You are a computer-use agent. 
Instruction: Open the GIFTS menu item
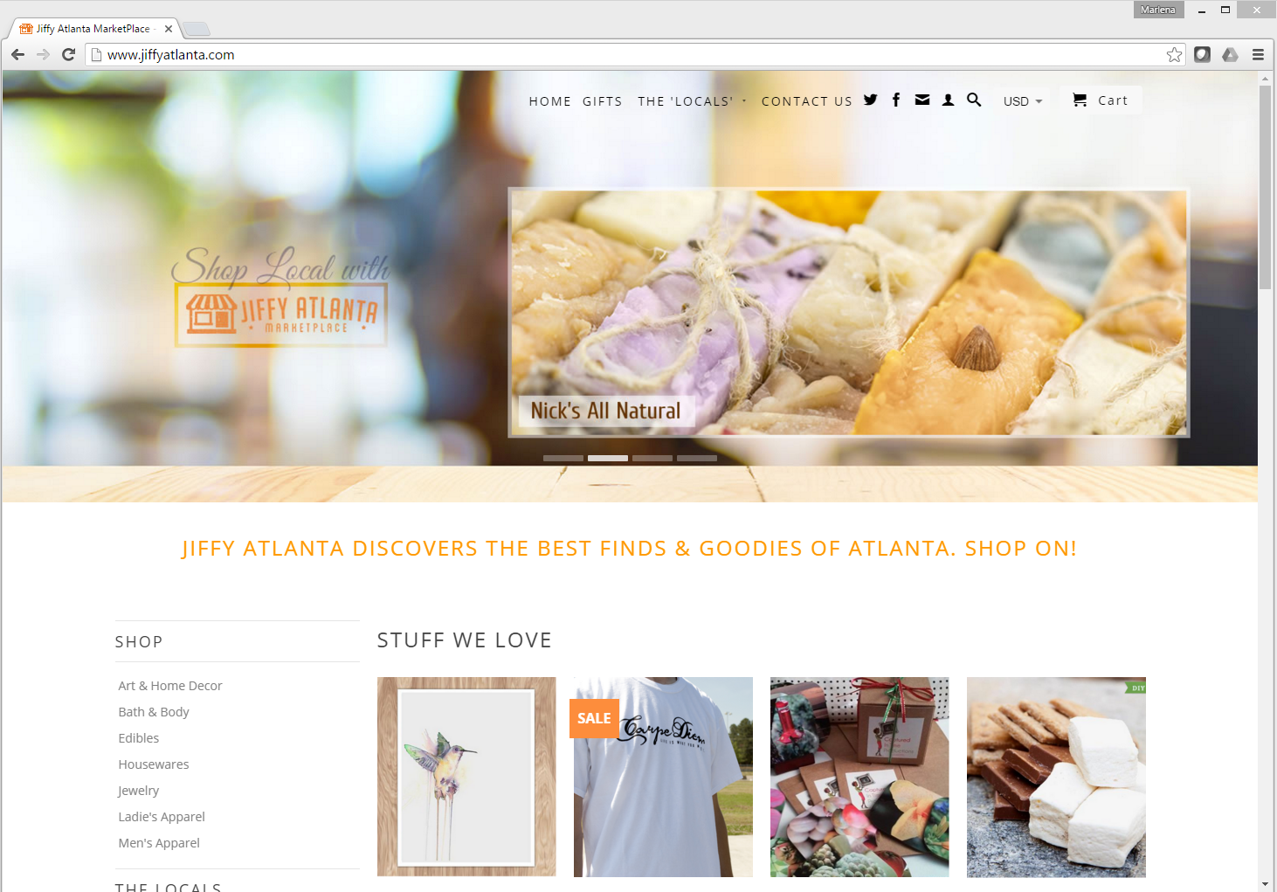pyautogui.click(x=603, y=101)
